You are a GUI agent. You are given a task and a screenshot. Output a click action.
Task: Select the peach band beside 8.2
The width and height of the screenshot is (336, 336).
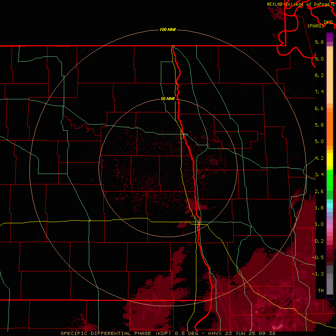[x=330, y=77]
